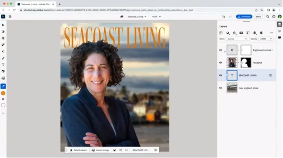Click the layer effects fx icon
283x158 pixels.
[234, 33]
